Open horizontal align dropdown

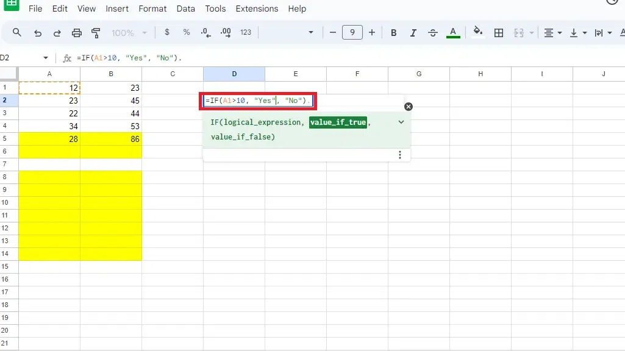click(553, 33)
